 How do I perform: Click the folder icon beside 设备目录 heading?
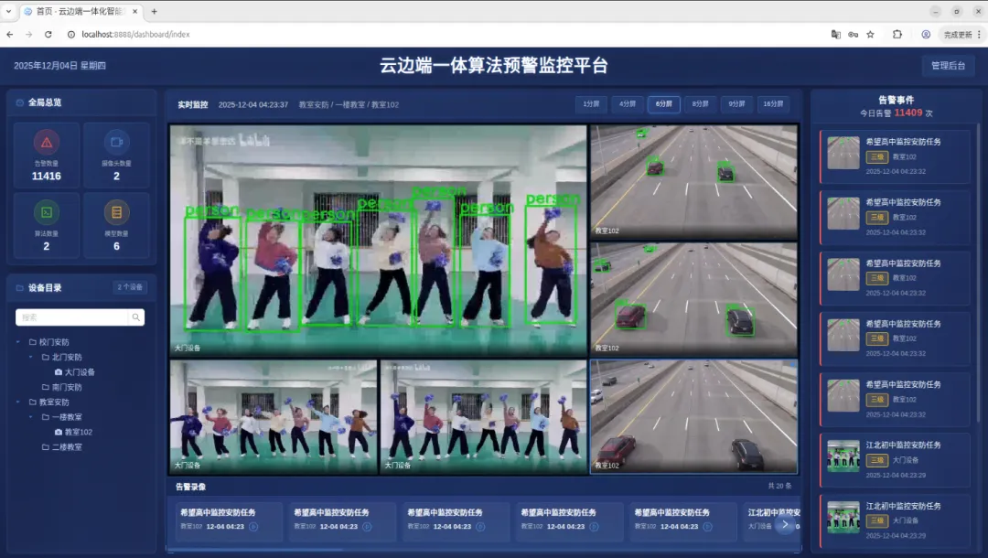click(20, 288)
